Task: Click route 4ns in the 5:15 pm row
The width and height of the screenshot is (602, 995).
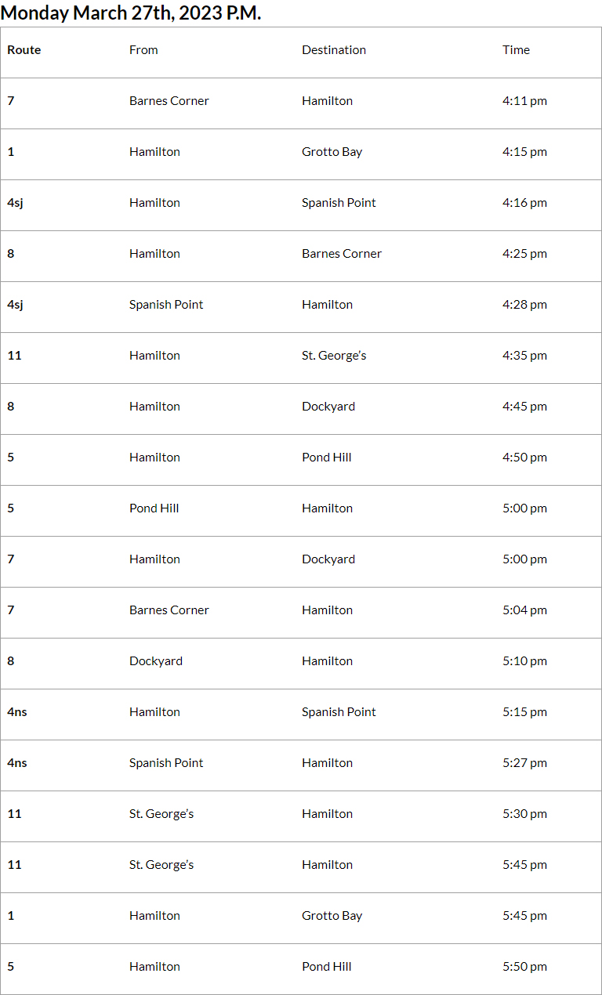Action: pyautogui.click(x=17, y=712)
